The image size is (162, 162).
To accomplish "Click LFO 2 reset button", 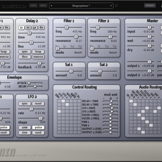I will tap(38, 103).
